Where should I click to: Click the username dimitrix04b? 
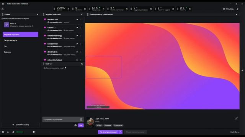pos(52,52)
